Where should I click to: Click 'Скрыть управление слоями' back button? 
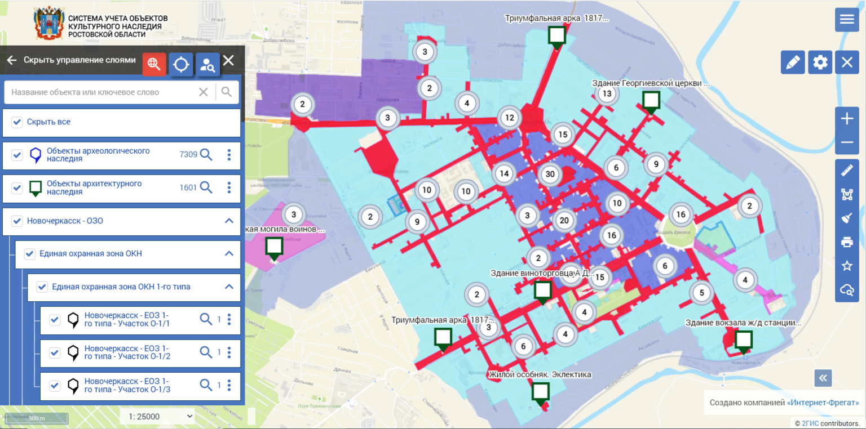click(x=12, y=60)
